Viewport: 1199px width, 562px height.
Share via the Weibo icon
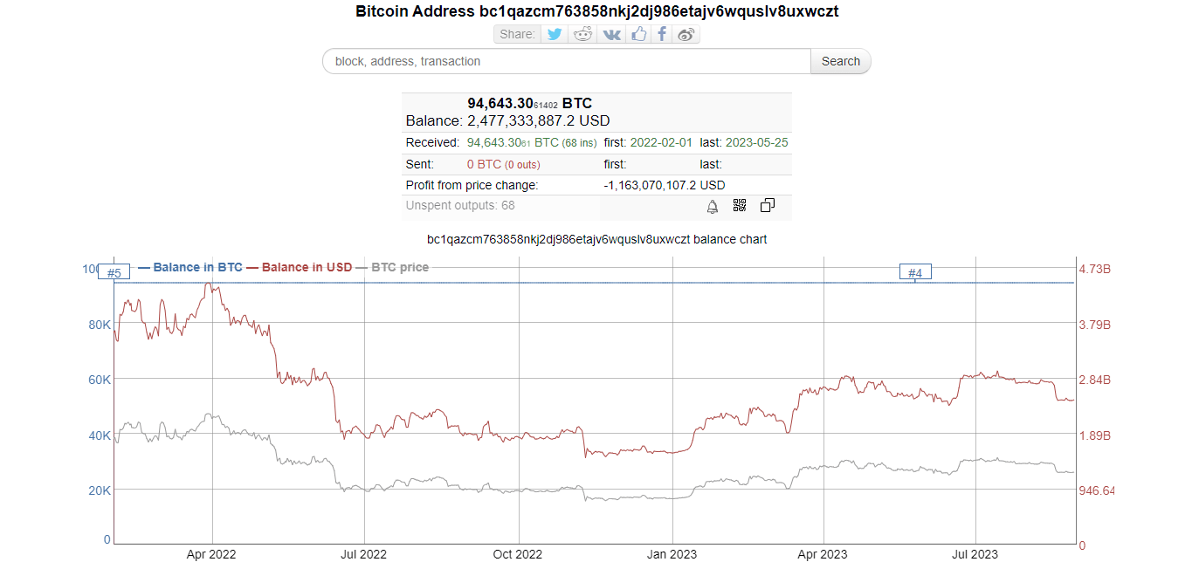[x=686, y=34]
